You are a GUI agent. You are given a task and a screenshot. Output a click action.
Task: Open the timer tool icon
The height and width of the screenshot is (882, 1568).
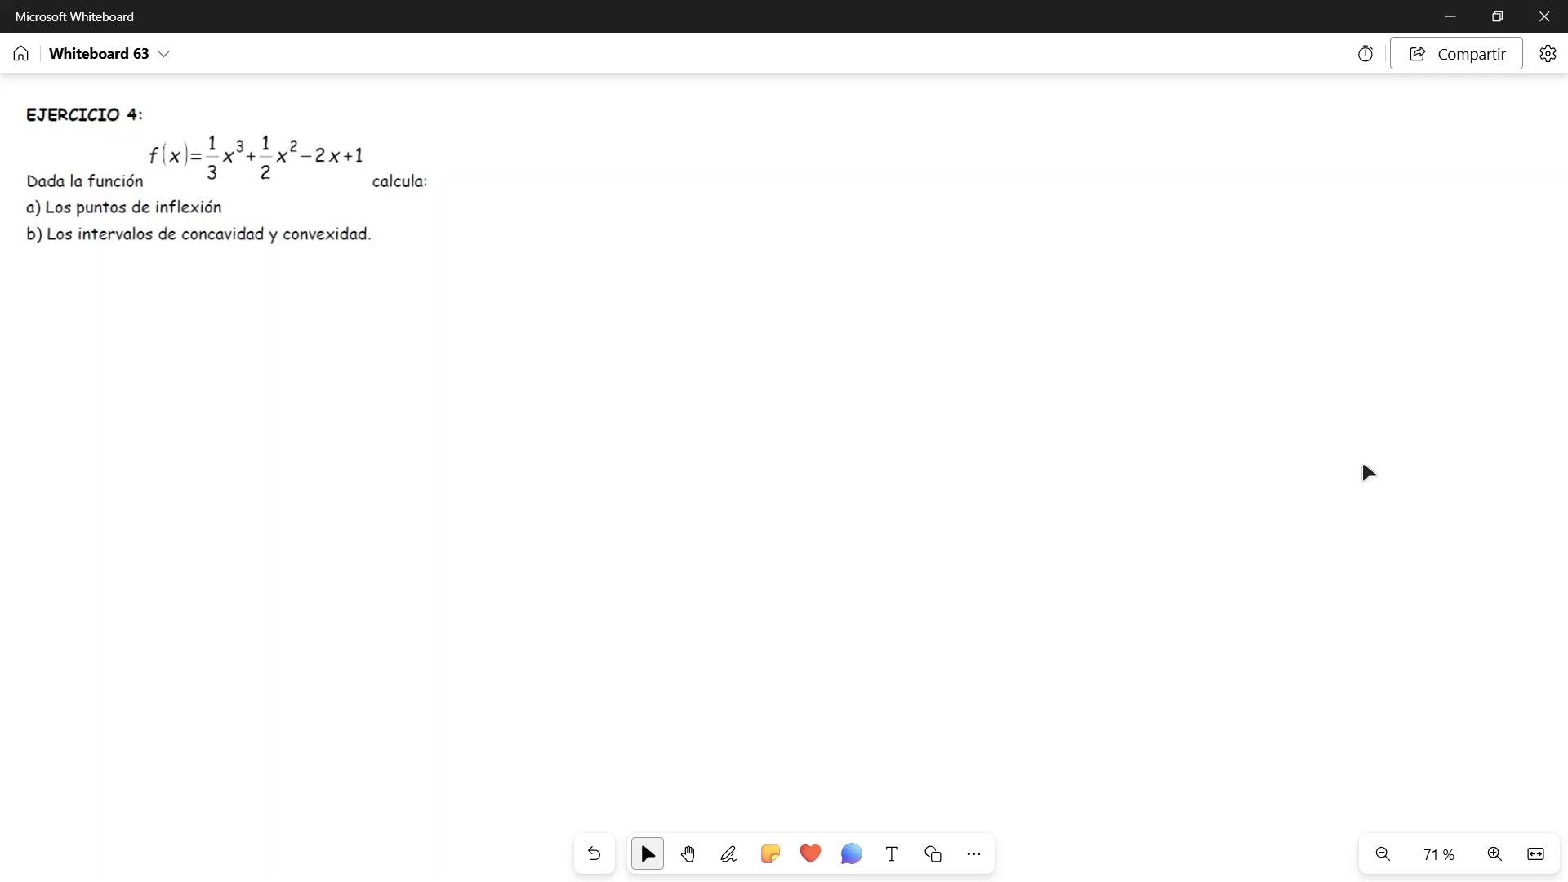[x=1365, y=54]
